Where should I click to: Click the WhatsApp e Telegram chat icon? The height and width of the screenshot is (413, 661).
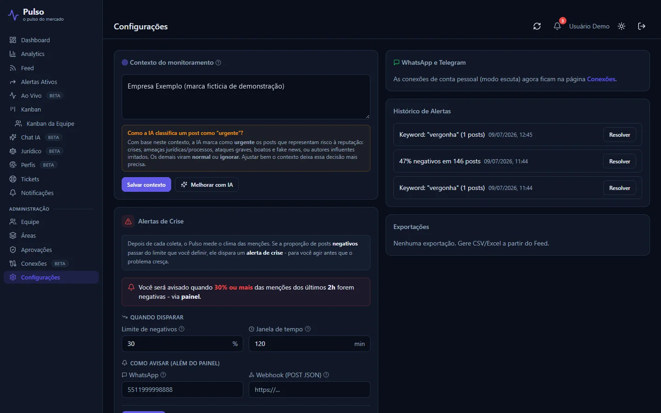click(x=397, y=62)
